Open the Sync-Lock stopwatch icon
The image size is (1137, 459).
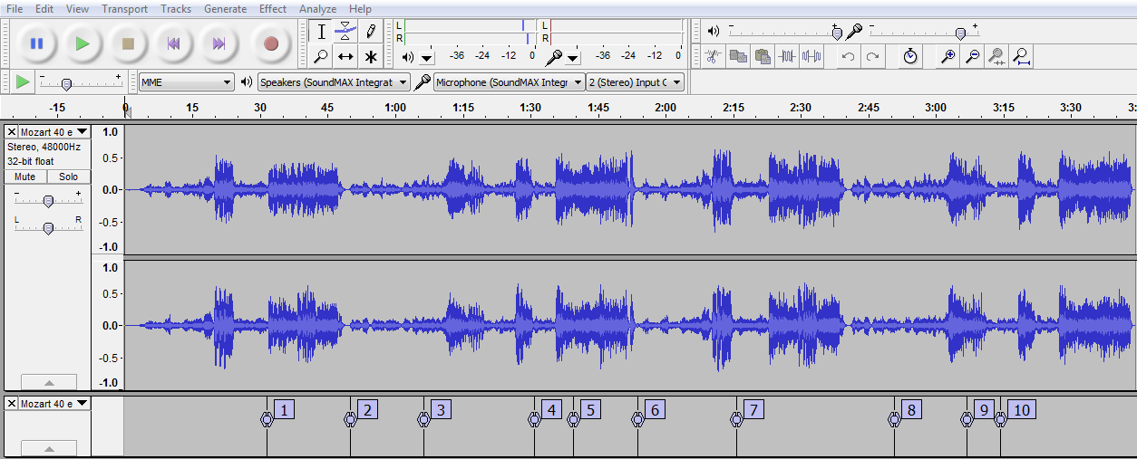click(x=910, y=57)
